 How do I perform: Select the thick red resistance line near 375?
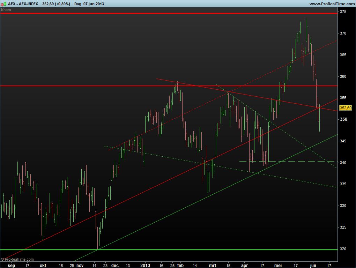point(175,13)
